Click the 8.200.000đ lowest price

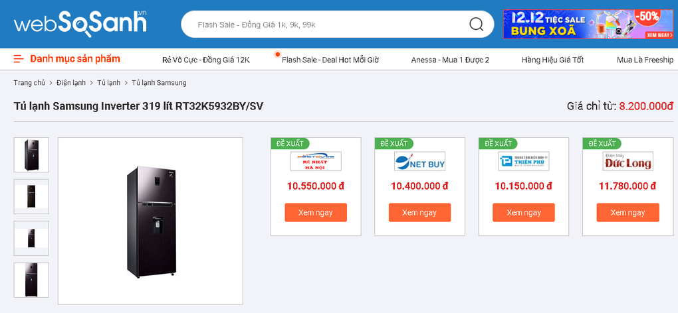coord(647,106)
